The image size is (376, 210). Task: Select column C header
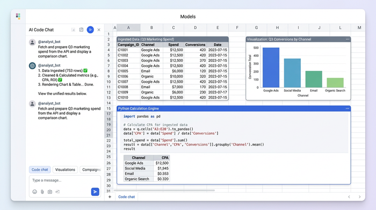tap(173, 27)
